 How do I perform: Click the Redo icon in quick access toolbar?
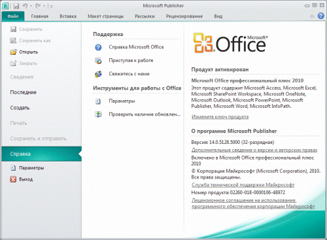tap(38, 6)
